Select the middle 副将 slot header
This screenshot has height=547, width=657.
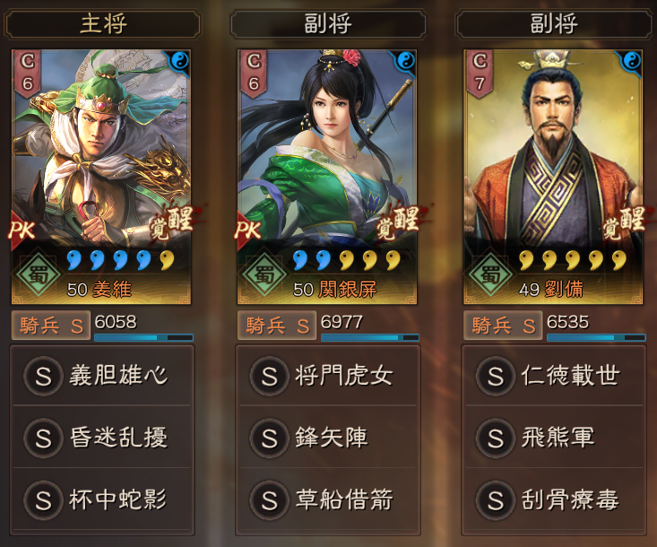click(x=328, y=25)
